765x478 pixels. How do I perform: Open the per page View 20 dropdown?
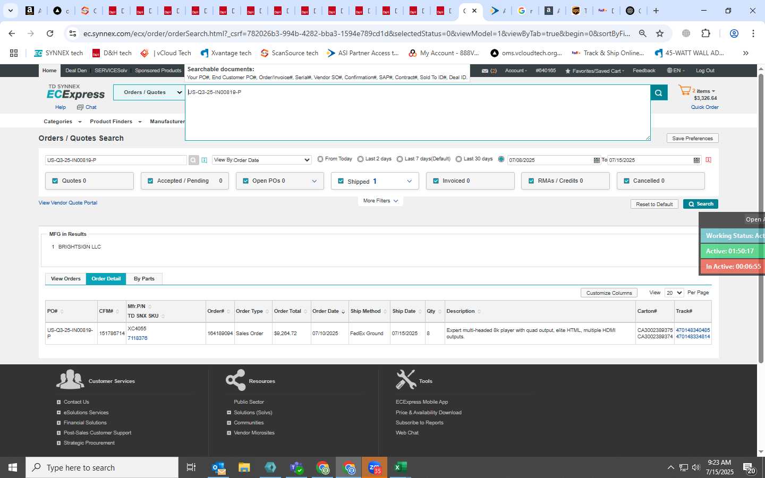point(674,293)
